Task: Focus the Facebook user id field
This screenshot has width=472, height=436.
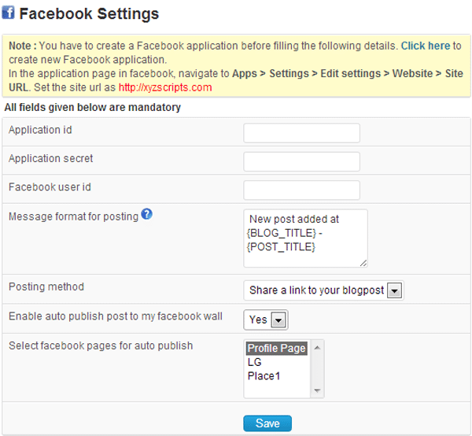Action: 301,190
